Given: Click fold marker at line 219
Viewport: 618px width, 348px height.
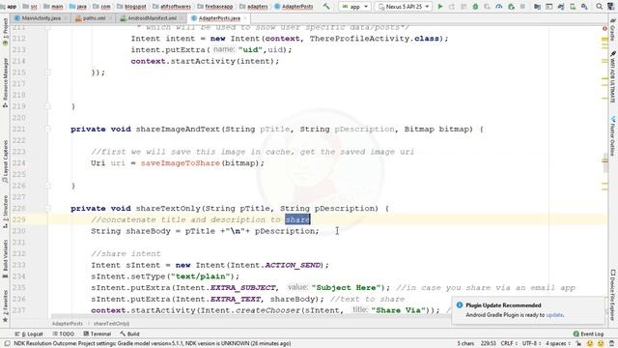Looking at the screenshot, I should pyautogui.click(x=47, y=106).
